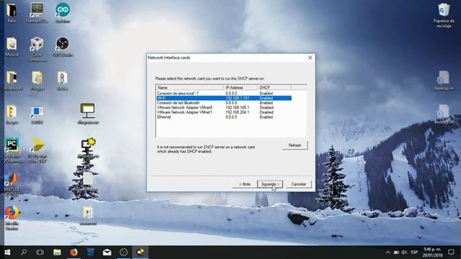Select the VMware Network Adapter VMnet8 row
Viewport: 461px width, 259px height.
pyautogui.click(x=224, y=107)
